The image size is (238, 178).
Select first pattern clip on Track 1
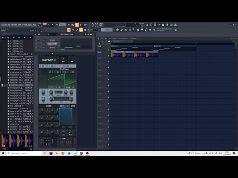(x=132, y=48)
